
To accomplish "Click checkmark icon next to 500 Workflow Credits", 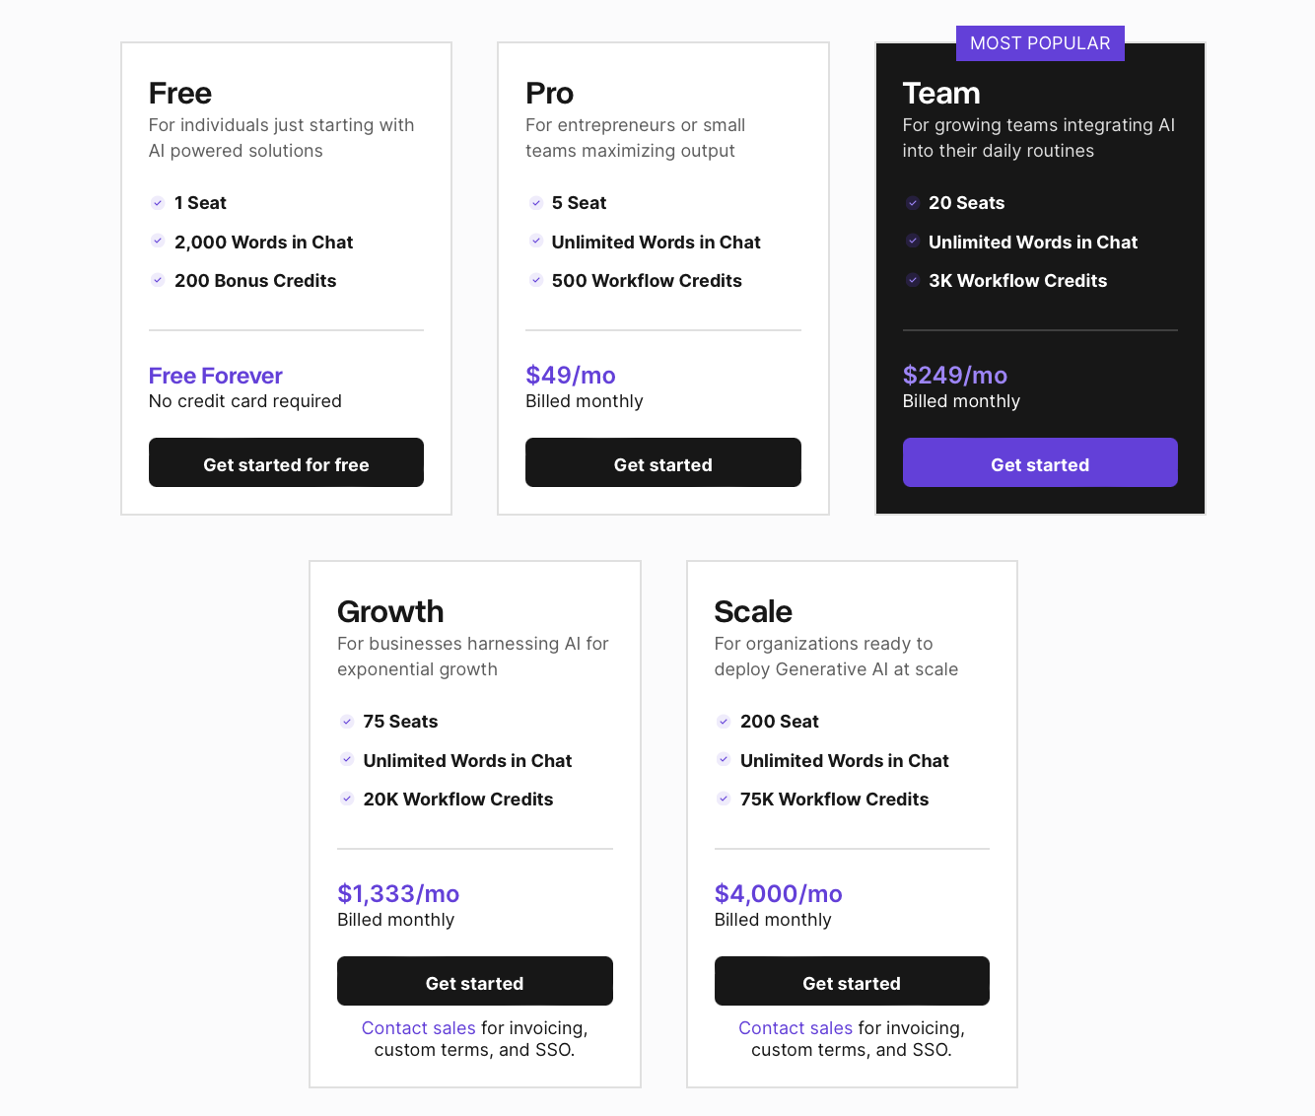I will [535, 280].
